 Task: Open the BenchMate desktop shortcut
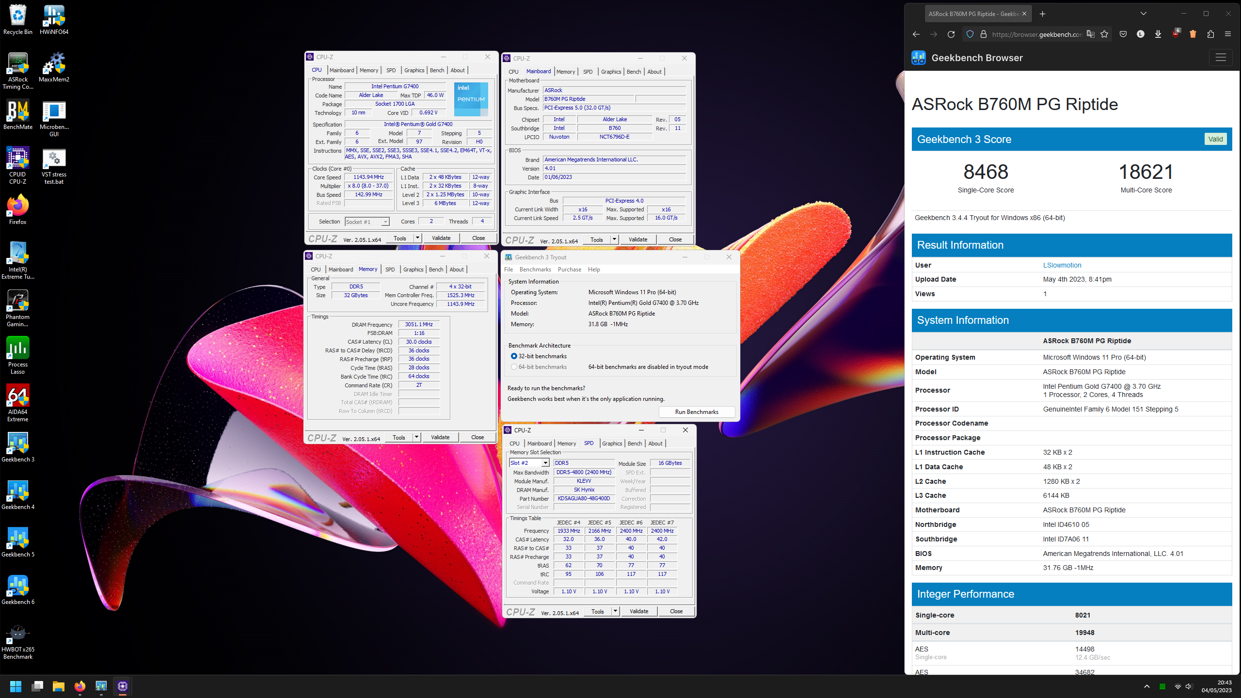18,114
